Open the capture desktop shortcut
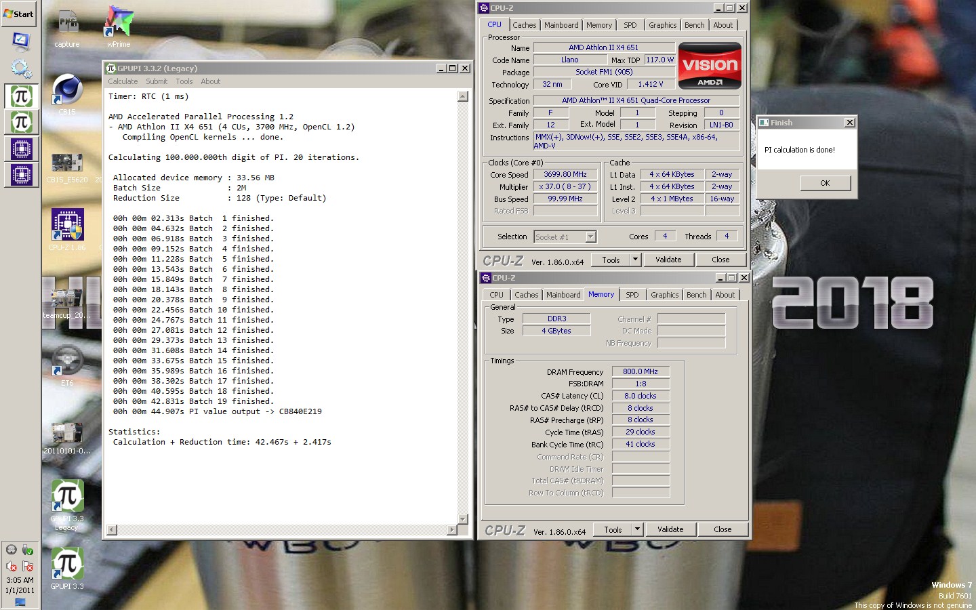This screenshot has height=610, width=976. 67,28
